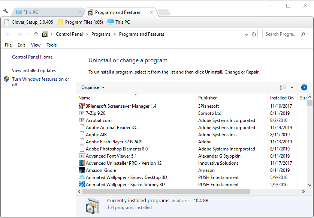Open a new blank Clover tab
The width and height of the screenshot is (314, 218).
pos(164,12)
